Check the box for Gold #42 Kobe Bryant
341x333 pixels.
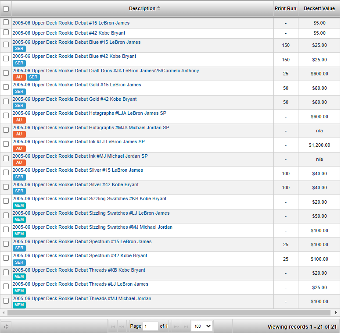click(x=6, y=101)
